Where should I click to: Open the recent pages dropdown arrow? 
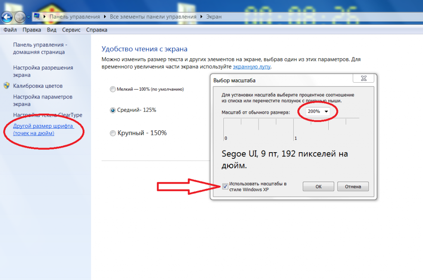point(29,17)
